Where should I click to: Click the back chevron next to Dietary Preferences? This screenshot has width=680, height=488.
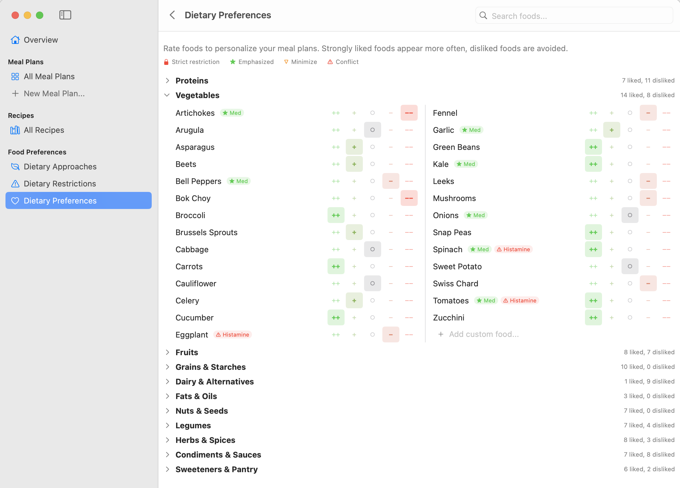172,15
